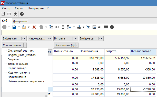Image resolution: width=157 pixels, height=97 pixels.
Task: Click the red X delete icon
Action: click(x=34, y=27)
